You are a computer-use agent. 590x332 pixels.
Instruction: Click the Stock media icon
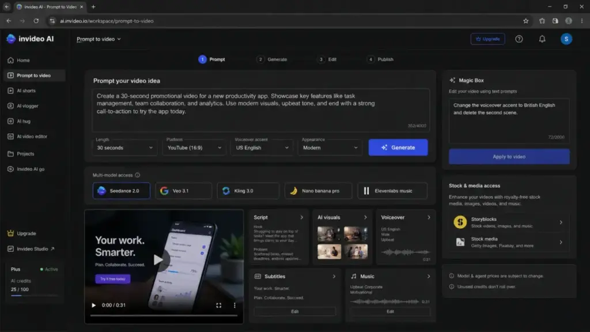click(460, 242)
